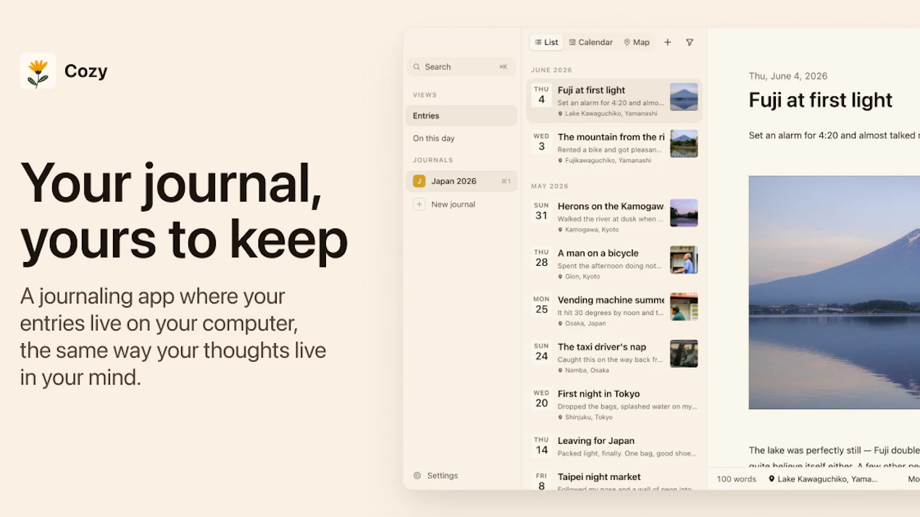
Task: Click the Gion, Kyoto location text
Action: (x=582, y=277)
